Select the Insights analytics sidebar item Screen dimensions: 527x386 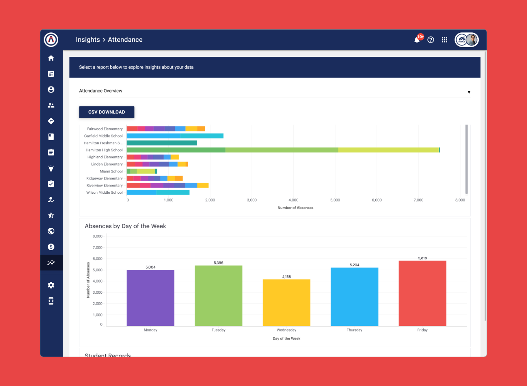(51, 263)
